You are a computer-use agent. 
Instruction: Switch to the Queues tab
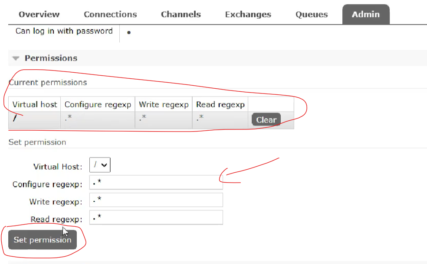tap(312, 14)
